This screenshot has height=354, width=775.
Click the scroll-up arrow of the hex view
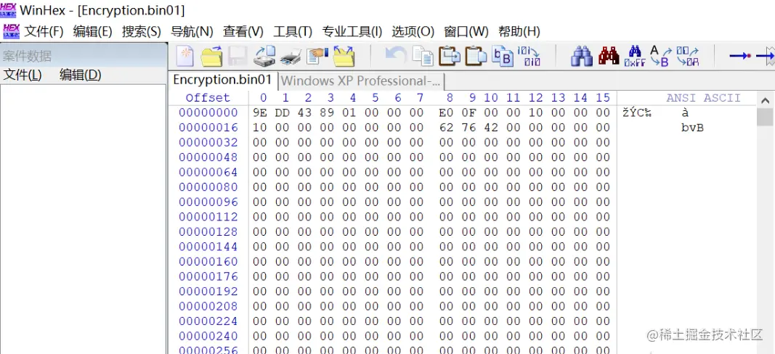pos(765,100)
